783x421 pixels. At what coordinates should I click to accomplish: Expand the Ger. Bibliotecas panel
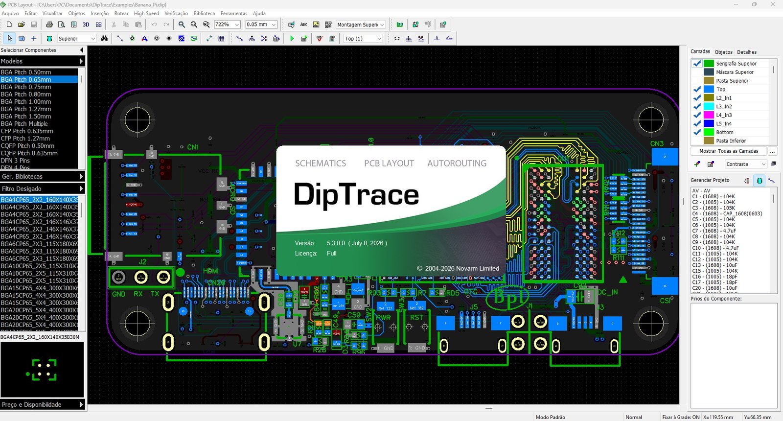tap(43, 176)
